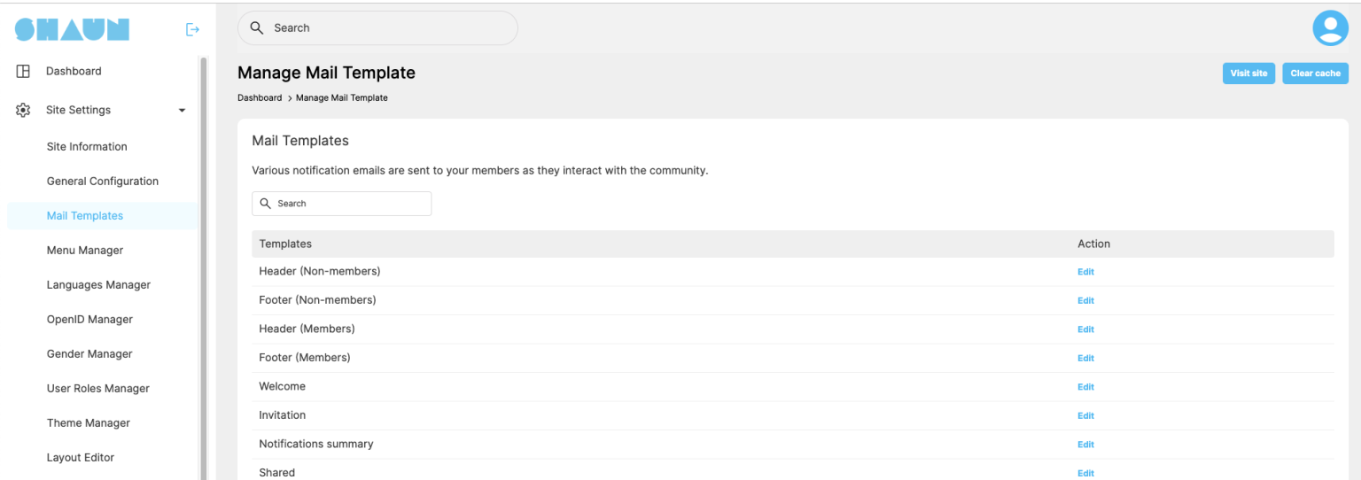This screenshot has height=480, width=1361.
Task: Open Layout Editor
Action: [x=81, y=458]
